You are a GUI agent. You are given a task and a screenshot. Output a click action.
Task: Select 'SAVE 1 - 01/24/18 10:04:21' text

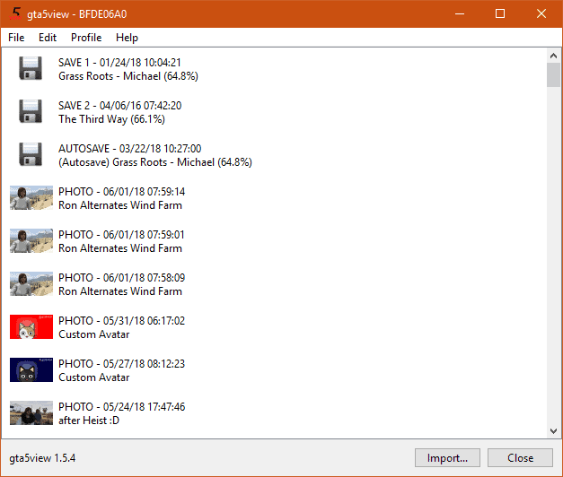119,63
